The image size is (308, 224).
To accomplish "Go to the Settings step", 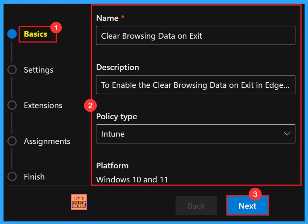I will click(38, 70).
